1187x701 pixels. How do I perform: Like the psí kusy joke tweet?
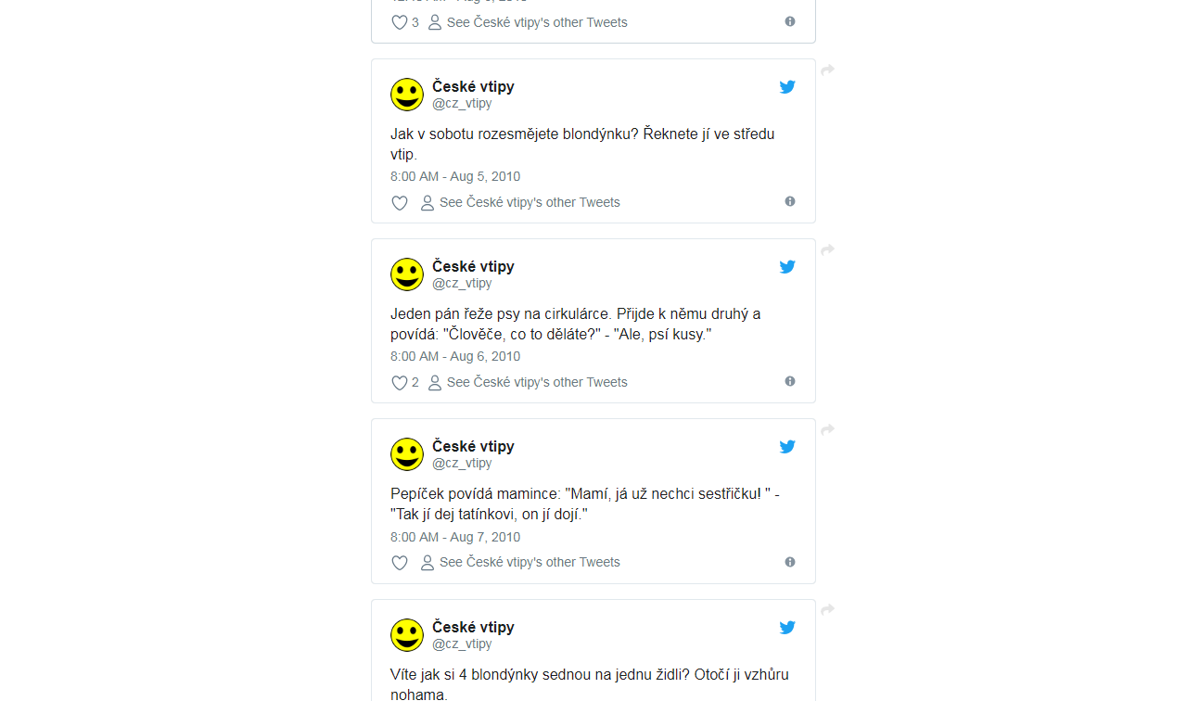[400, 383]
